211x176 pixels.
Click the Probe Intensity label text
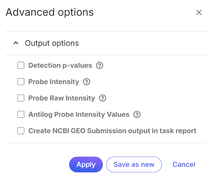(54, 82)
